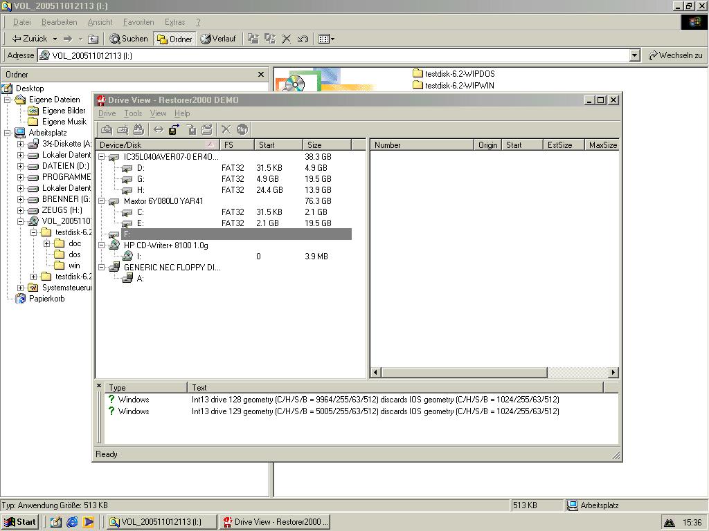
Task: Collapse the Arbeitsplatz tree node
Action: [x=7, y=133]
